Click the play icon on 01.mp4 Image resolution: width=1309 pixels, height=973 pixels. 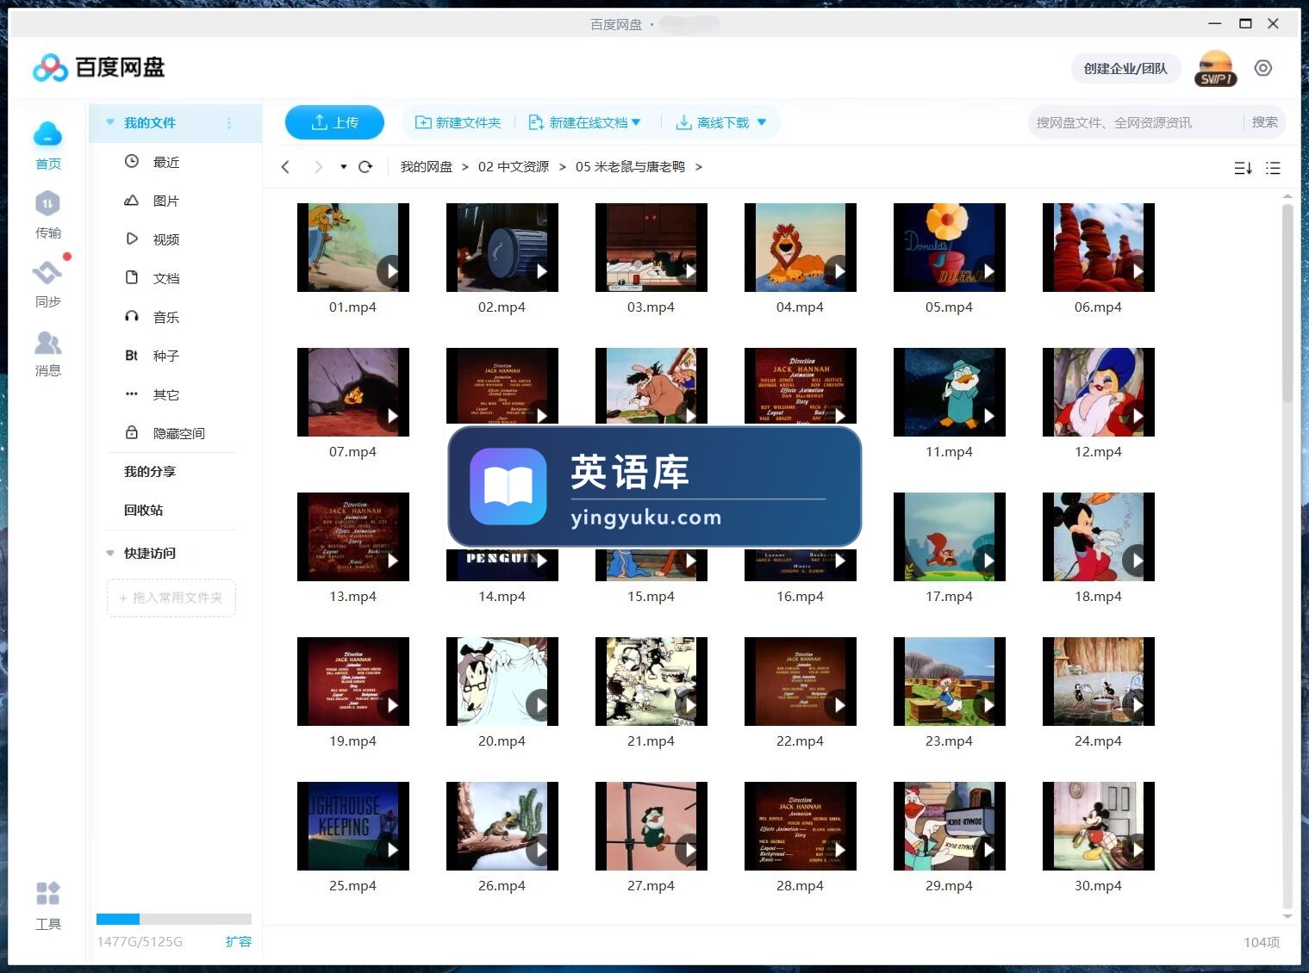coord(393,271)
